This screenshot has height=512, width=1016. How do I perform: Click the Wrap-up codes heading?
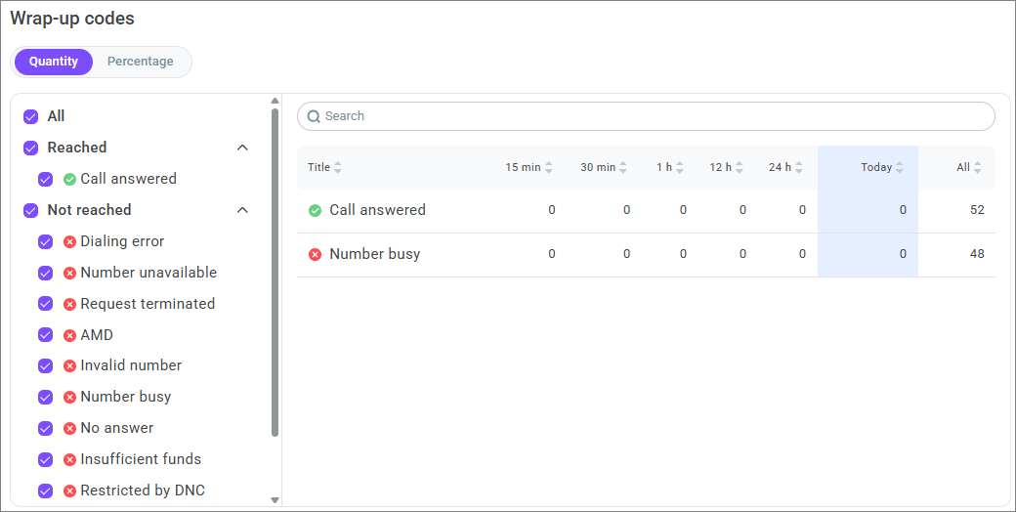pos(72,19)
